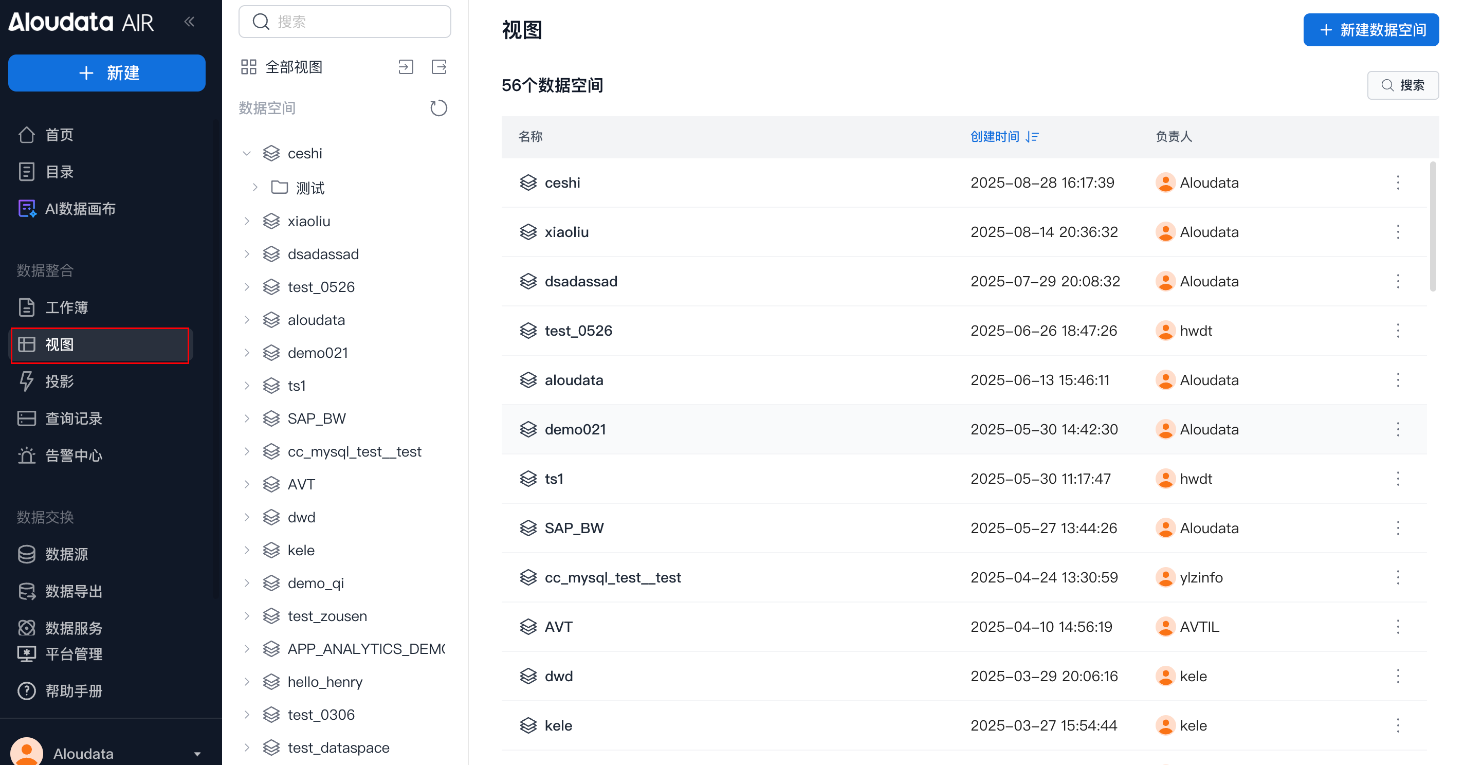The image size is (1464, 765).
Task: Go to 告警中心 alert center
Action: point(73,456)
